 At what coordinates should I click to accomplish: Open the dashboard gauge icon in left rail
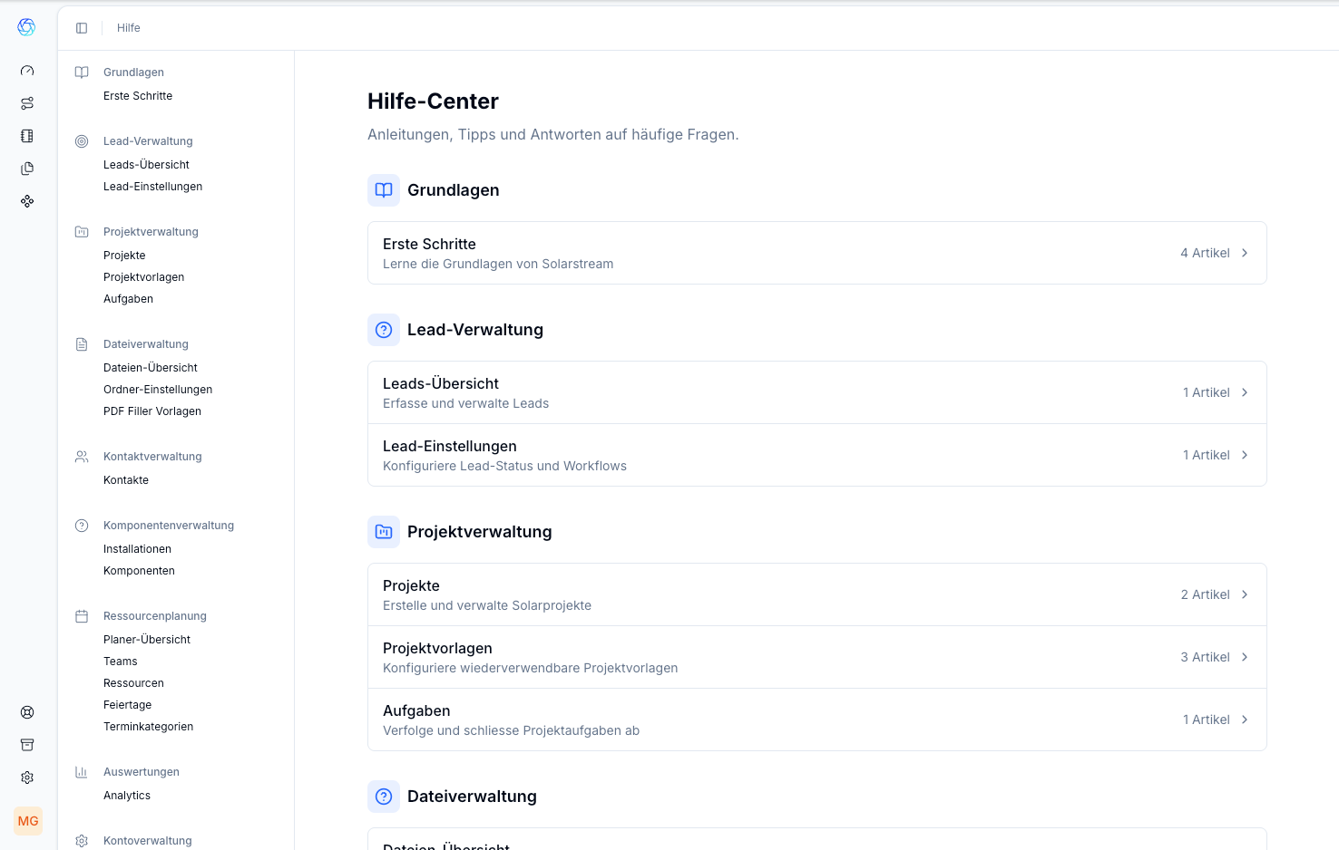pos(27,71)
